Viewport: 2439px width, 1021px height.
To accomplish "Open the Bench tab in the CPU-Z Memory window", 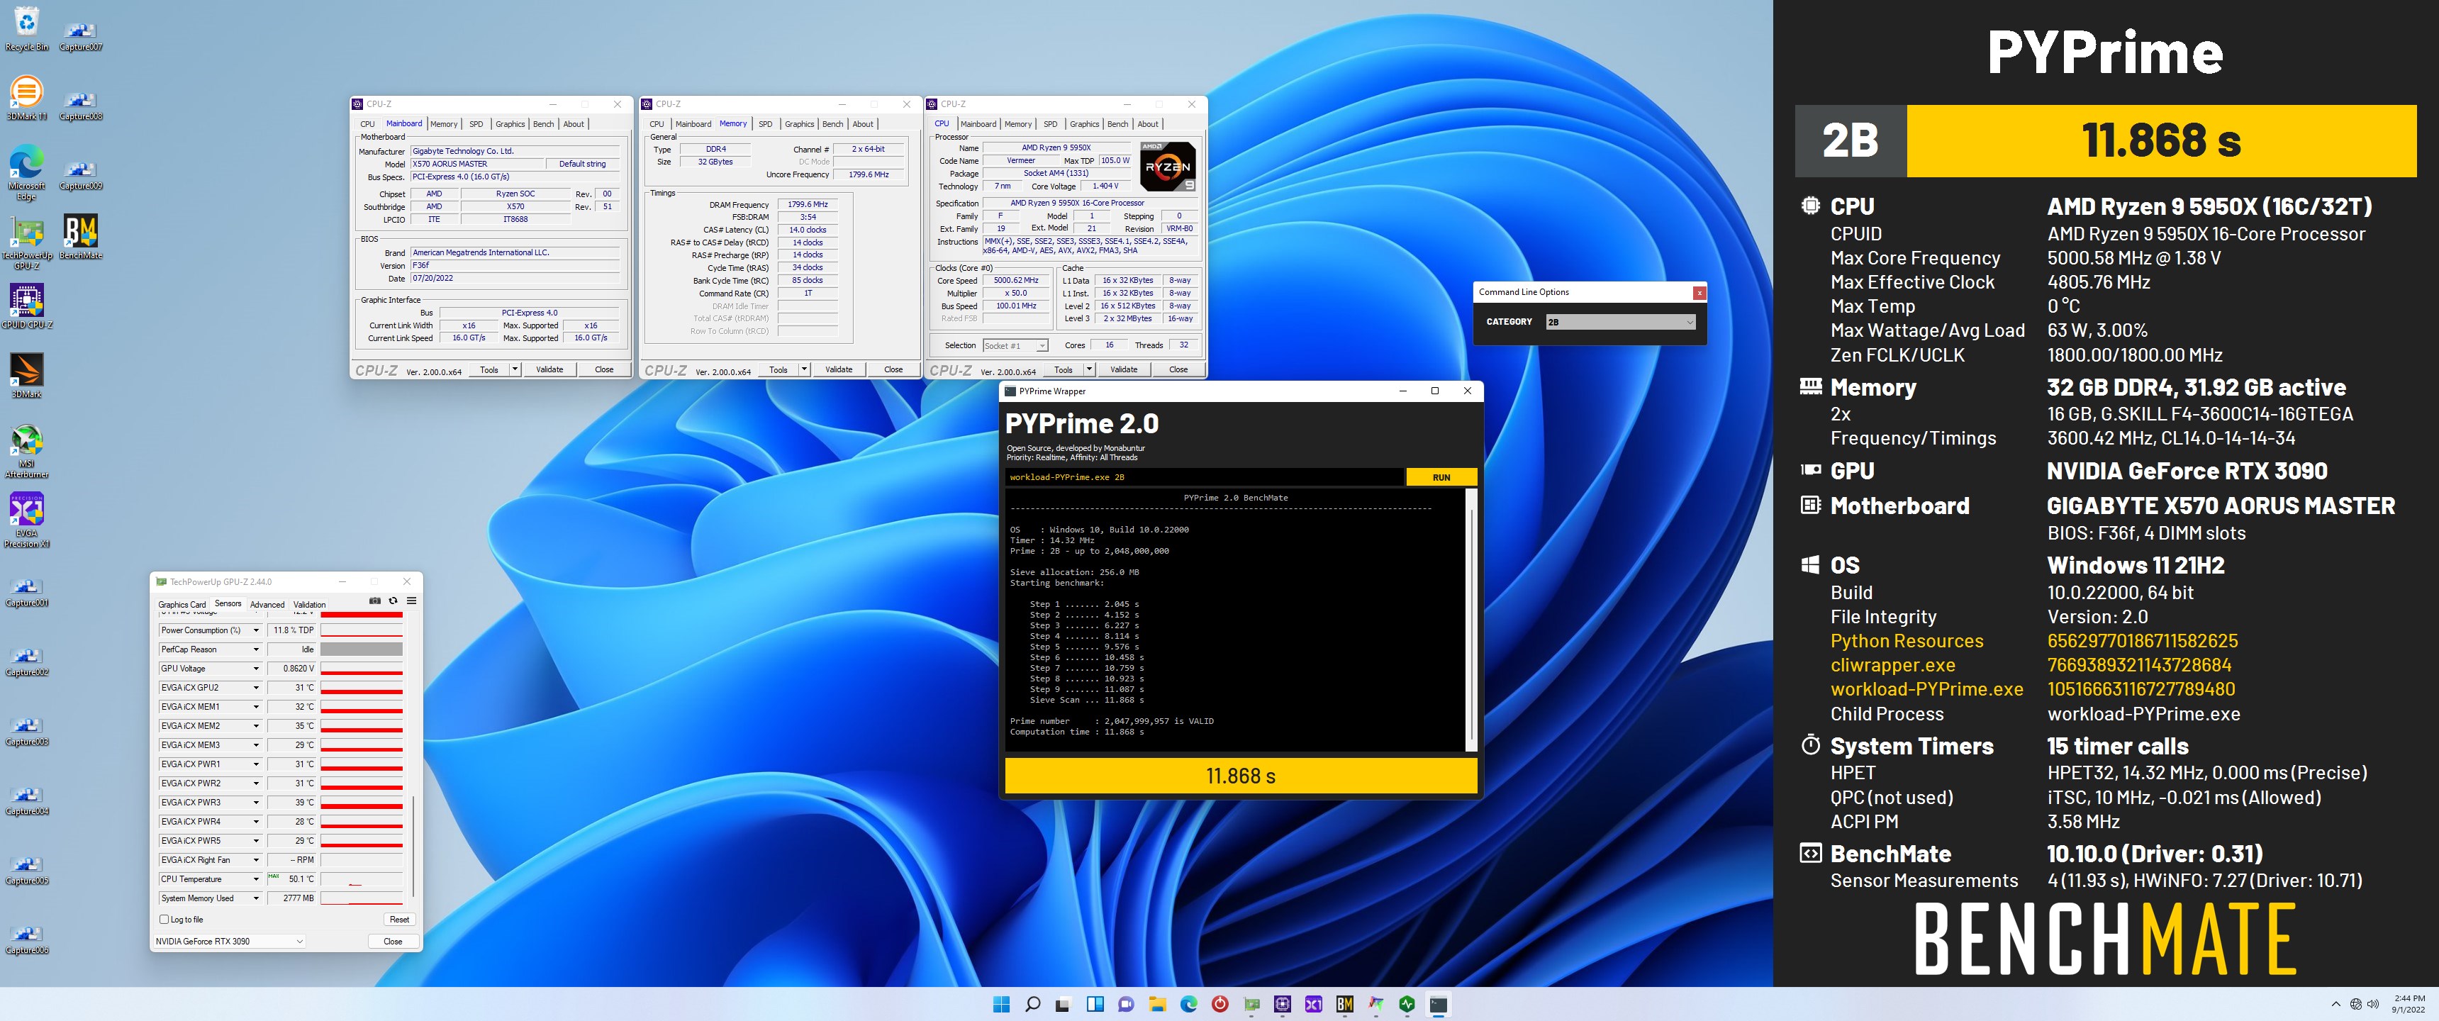I will 832,124.
